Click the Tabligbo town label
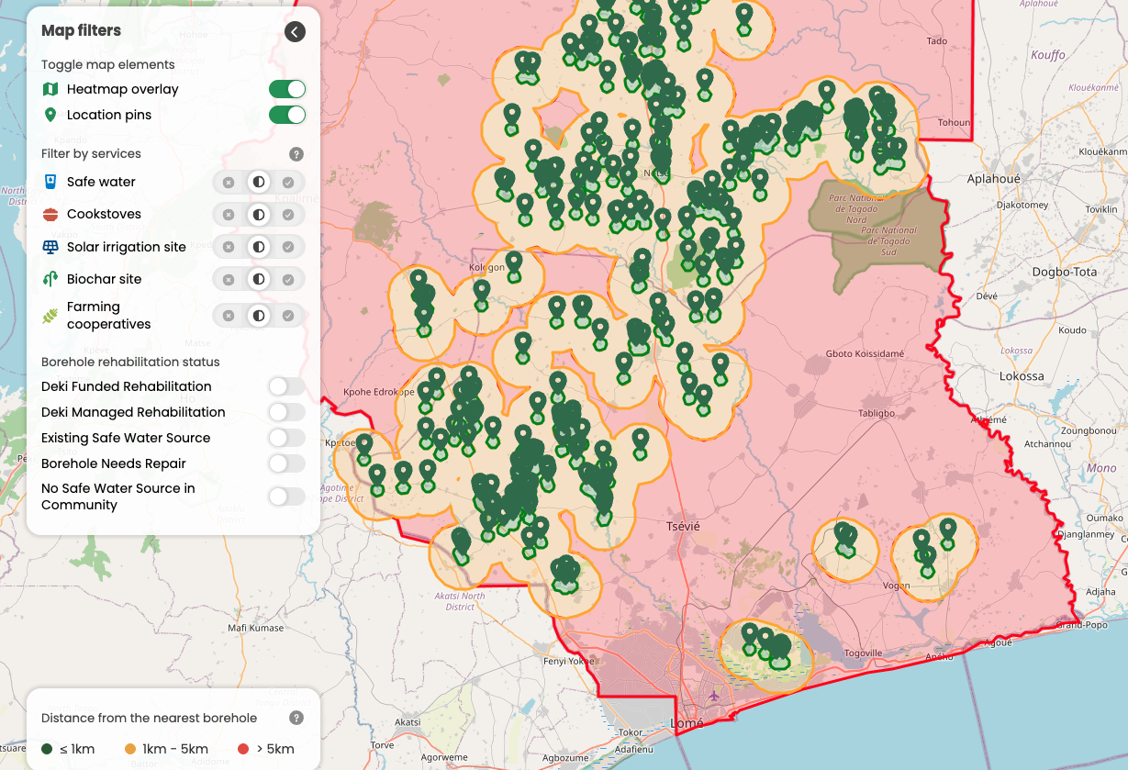Screen dimensions: 1128x770 [x=876, y=413]
